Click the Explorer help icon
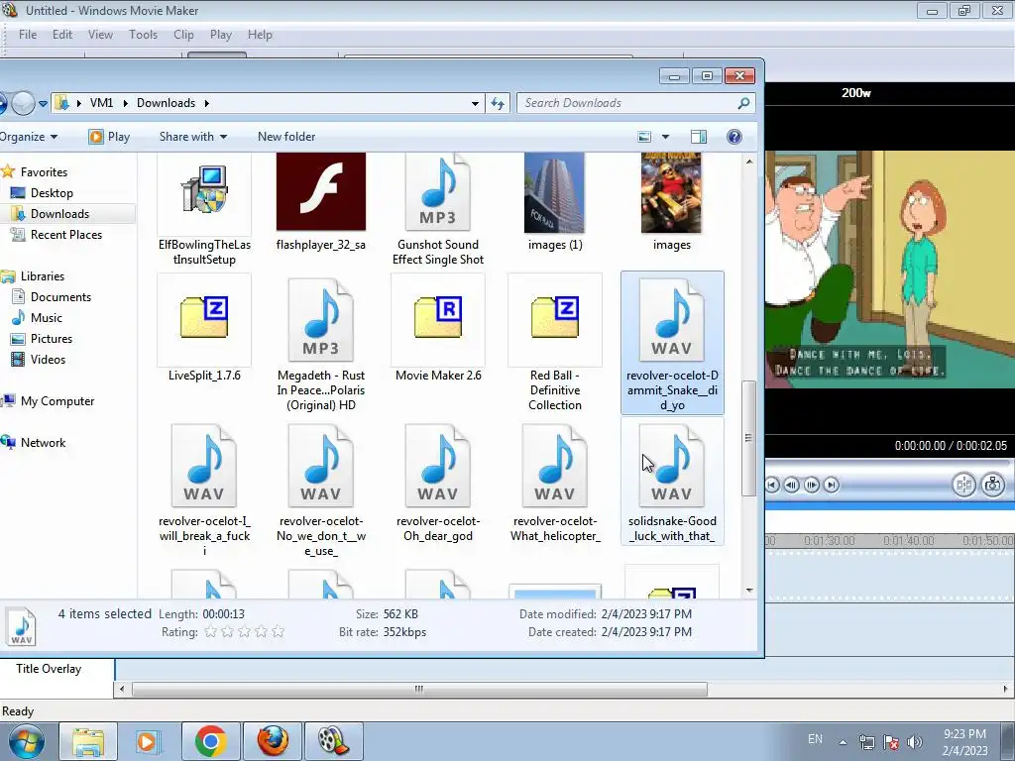Image resolution: width=1015 pixels, height=761 pixels. (x=734, y=137)
